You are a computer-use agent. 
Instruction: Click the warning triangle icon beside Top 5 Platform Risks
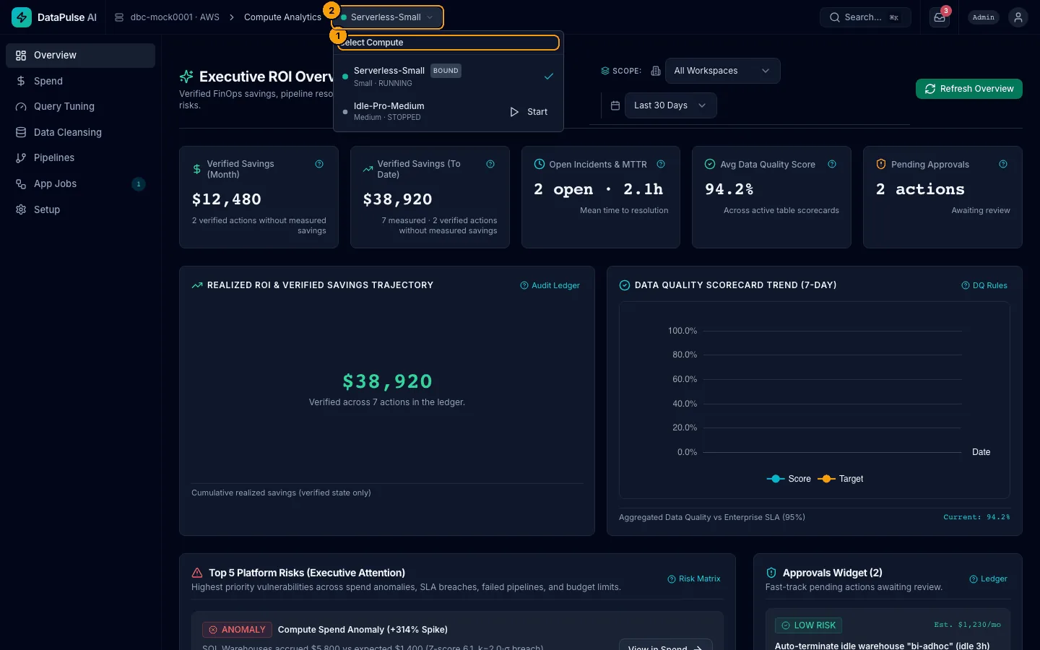click(197, 573)
